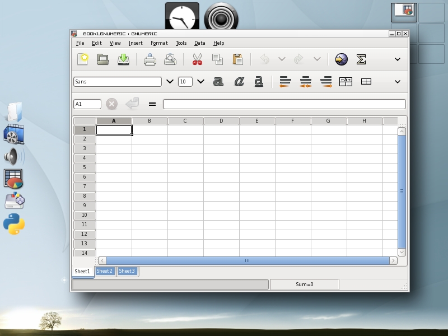448x336 pixels.
Task: Toggle bold text formatting
Action: click(x=218, y=82)
